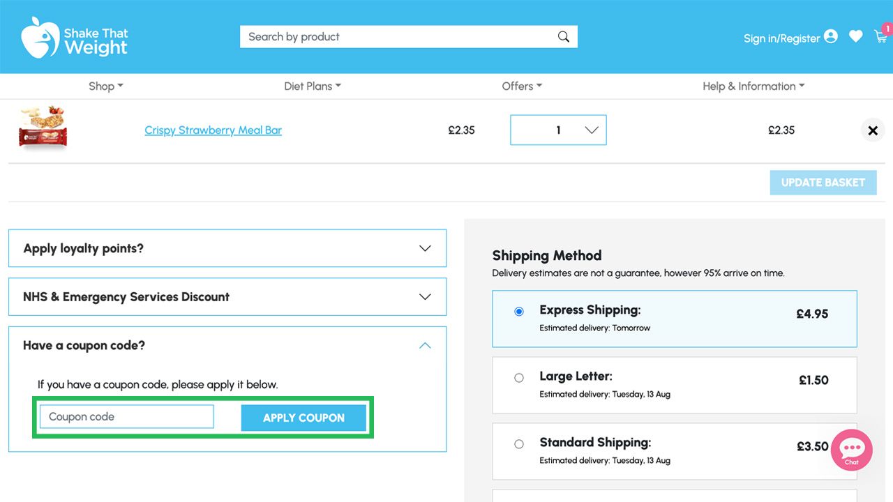Click the Apply Coupon button
The height and width of the screenshot is (502, 893).
click(303, 418)
